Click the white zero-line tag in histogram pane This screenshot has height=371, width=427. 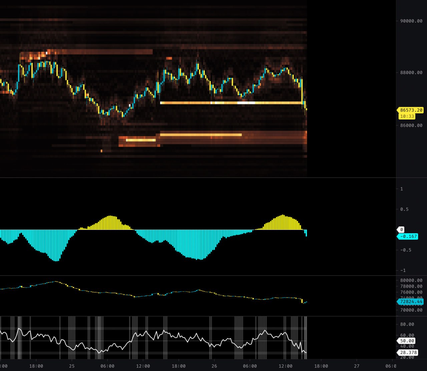(x=401, y=230)
